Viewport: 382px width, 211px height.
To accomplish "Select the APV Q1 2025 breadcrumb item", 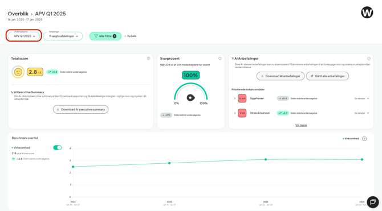I will point(50,14).
